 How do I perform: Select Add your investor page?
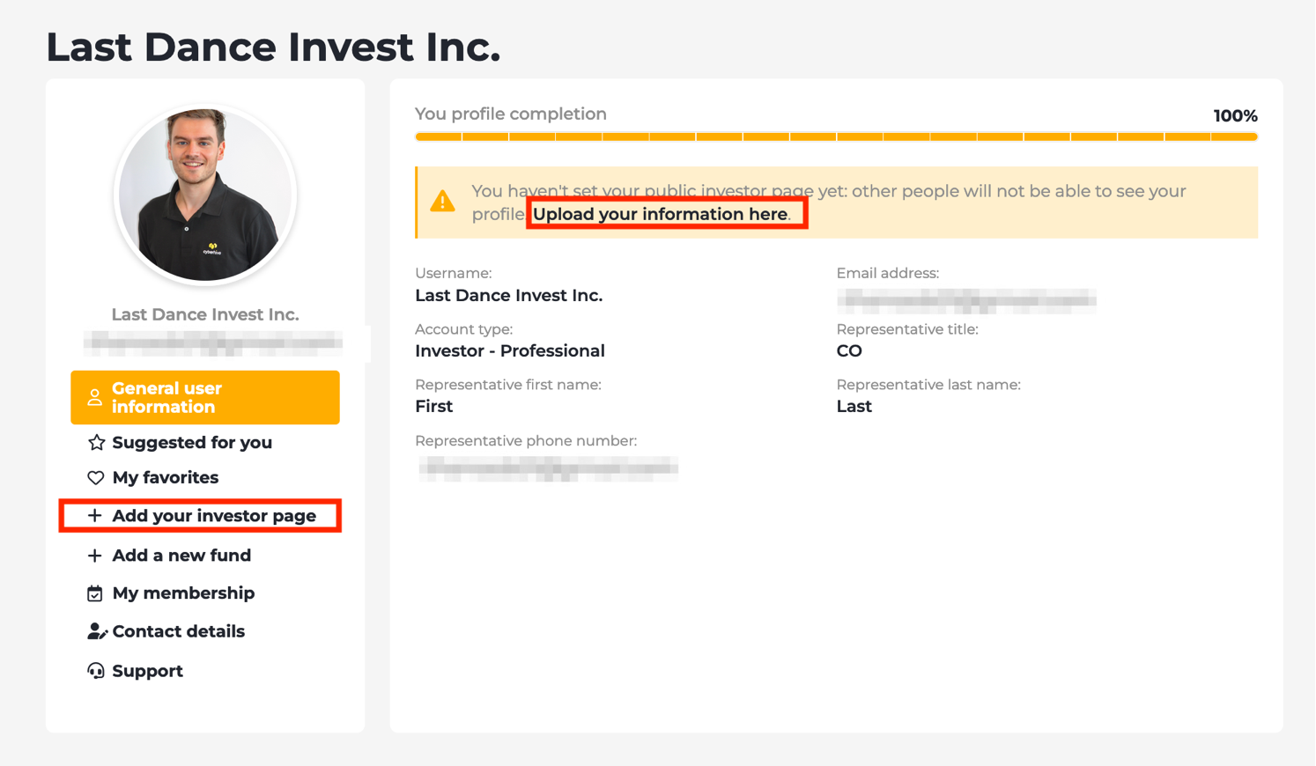(213, 516)
